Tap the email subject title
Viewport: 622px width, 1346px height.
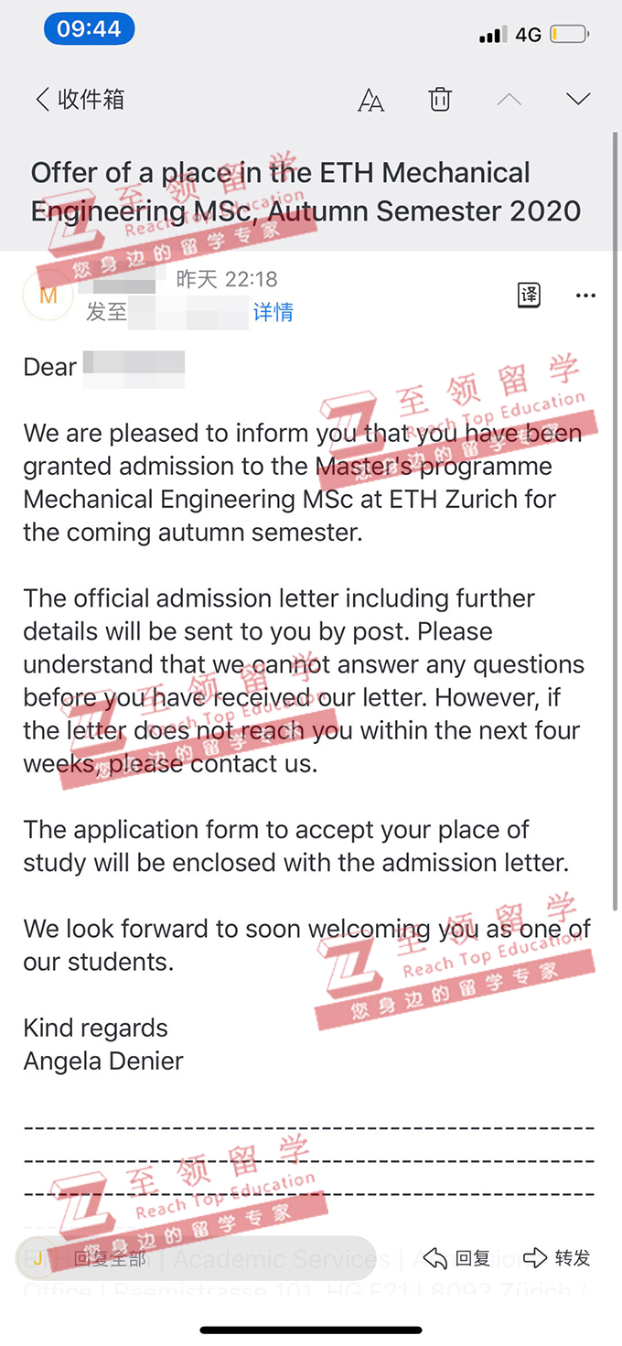306,191
